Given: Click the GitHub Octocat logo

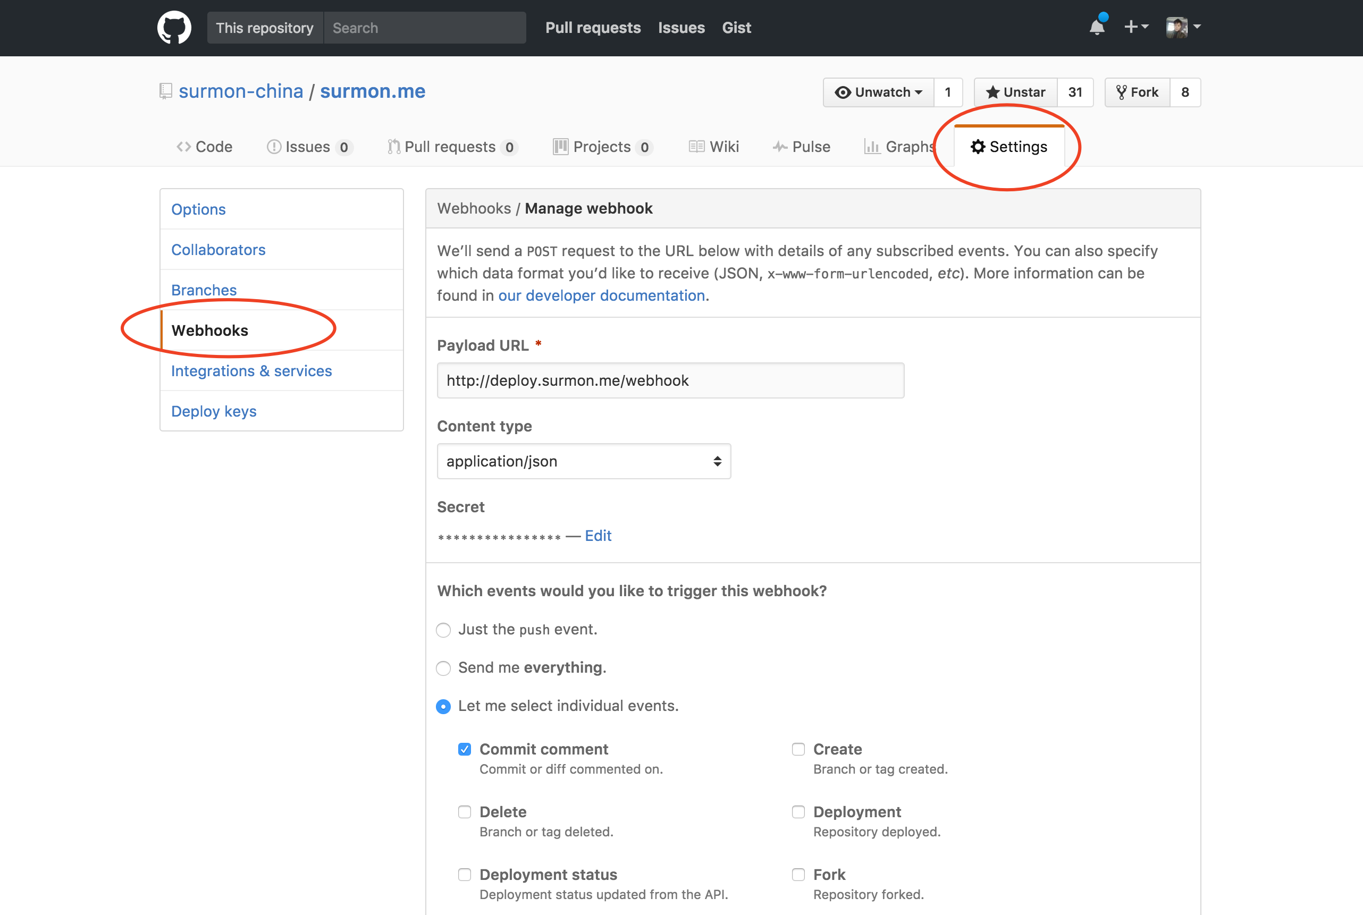Looking at the screenshot, I should pos(174,28).
